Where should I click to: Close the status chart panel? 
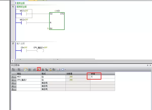coord(150,65)
